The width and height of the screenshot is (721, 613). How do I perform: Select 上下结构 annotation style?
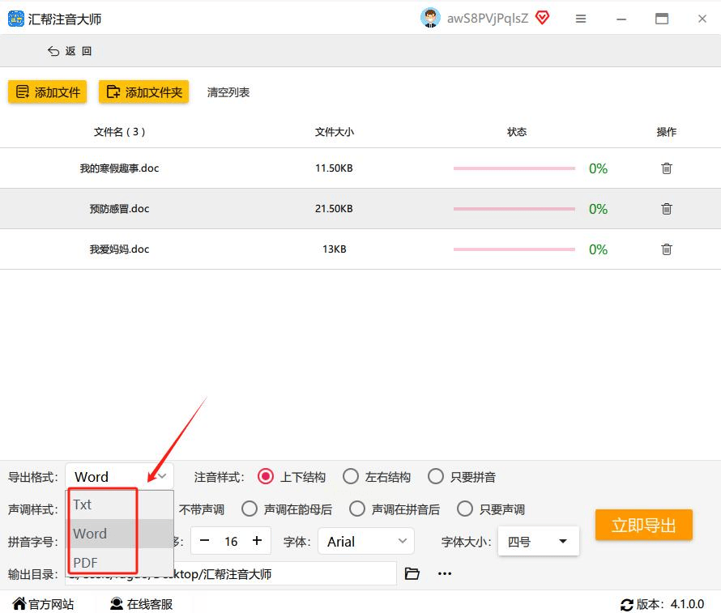point(265,476)
